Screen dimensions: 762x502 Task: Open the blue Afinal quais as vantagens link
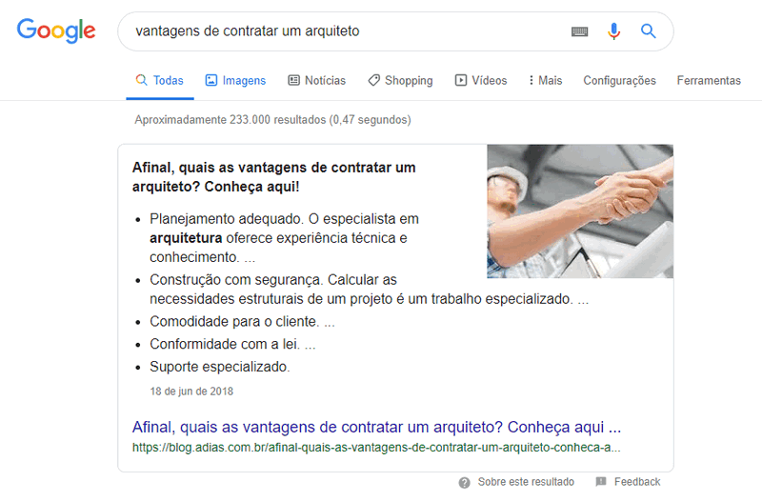pyautogui.click(x=376, y=427)
